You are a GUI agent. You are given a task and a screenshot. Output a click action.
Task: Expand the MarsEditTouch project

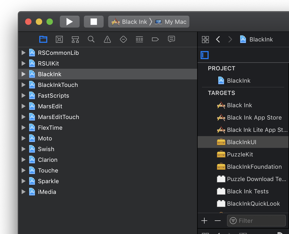[24, 117]
